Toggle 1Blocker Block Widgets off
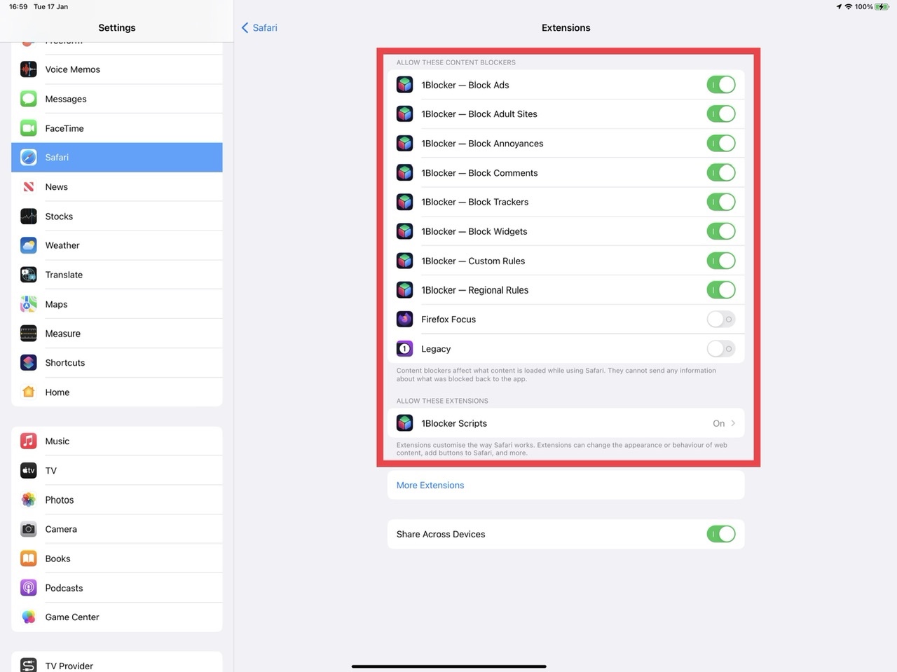 [721, 231]
